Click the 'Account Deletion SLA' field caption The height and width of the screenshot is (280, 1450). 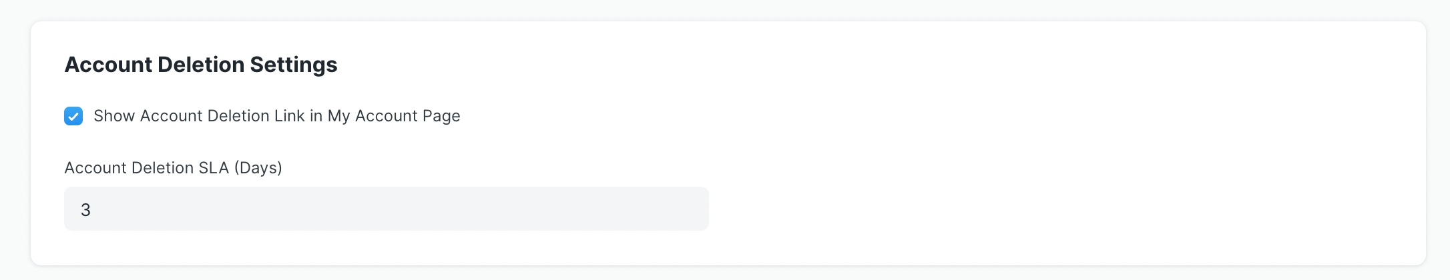point(146,168)
